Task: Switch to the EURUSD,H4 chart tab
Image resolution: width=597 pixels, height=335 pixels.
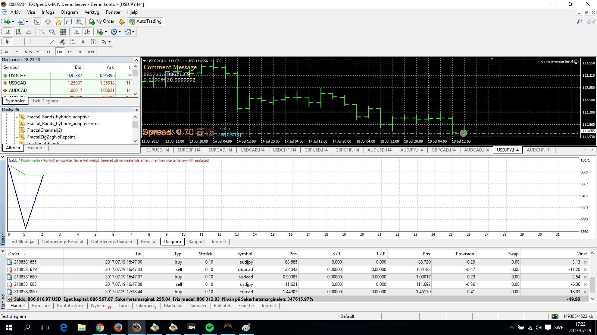Action: (x=157, y=150)
